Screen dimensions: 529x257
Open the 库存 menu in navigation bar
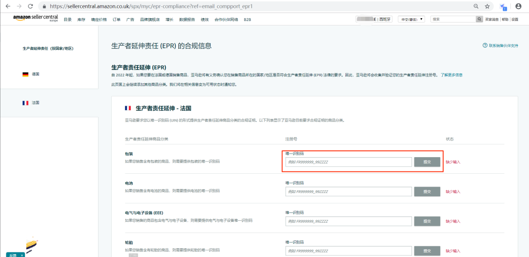point(81,20)
